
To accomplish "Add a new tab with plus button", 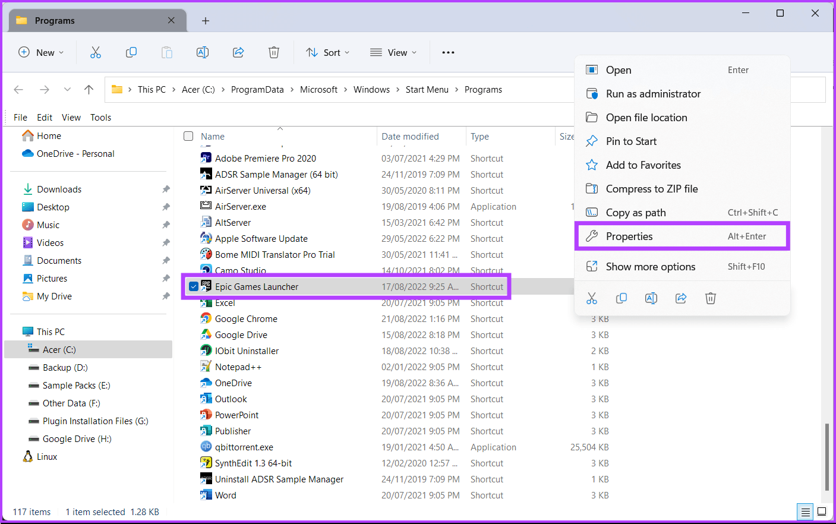I will coord(206,21).
